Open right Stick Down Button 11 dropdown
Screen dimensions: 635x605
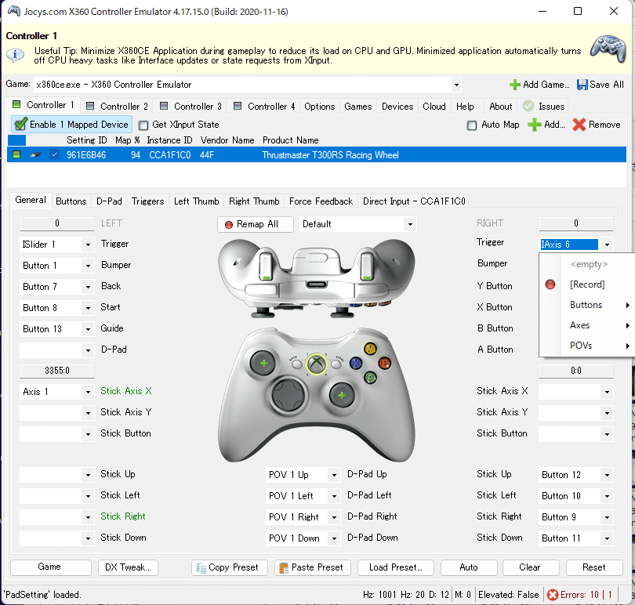[607, 538]
